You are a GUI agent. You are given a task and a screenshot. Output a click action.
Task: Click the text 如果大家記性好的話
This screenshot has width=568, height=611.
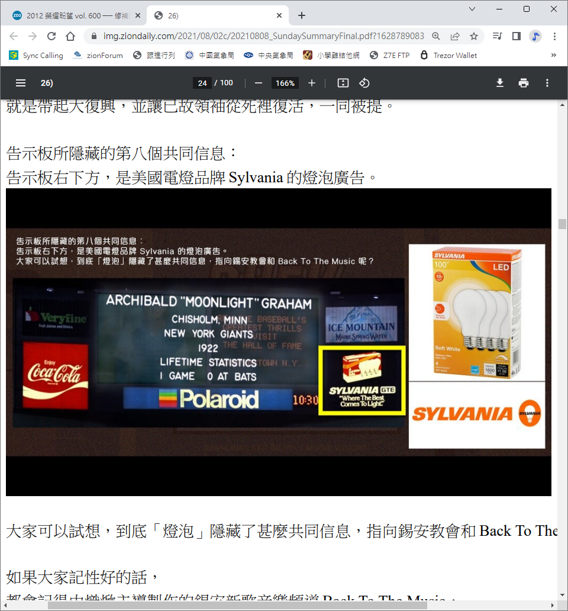click(x=82, y=577)
